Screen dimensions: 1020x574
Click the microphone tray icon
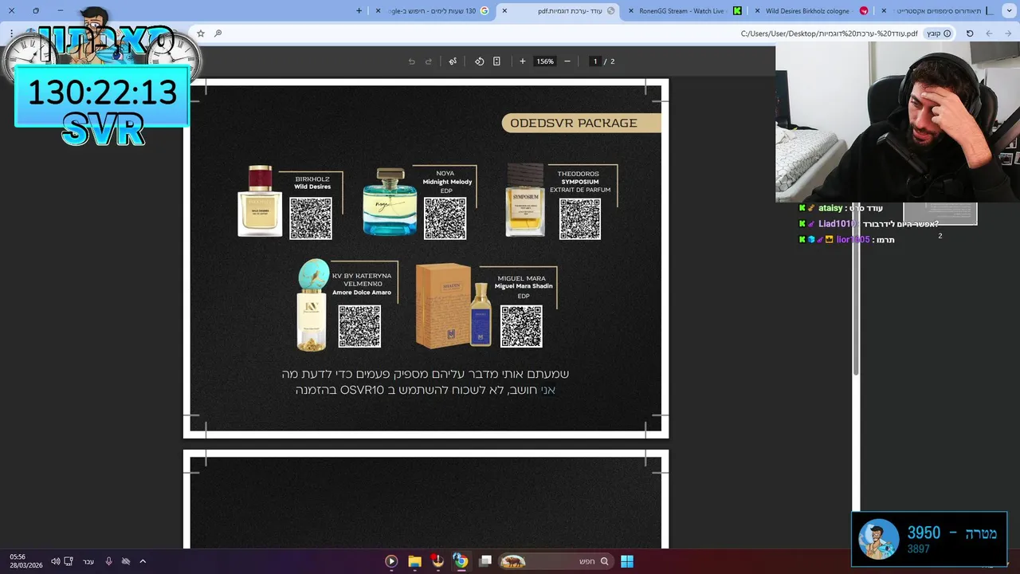(x=108, y=561)
